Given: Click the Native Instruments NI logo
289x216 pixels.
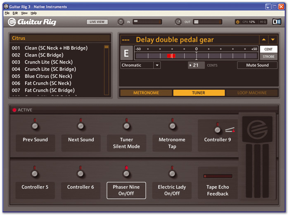Looking at the screenshot, I should pyautogui.click(x=277, y=22).
